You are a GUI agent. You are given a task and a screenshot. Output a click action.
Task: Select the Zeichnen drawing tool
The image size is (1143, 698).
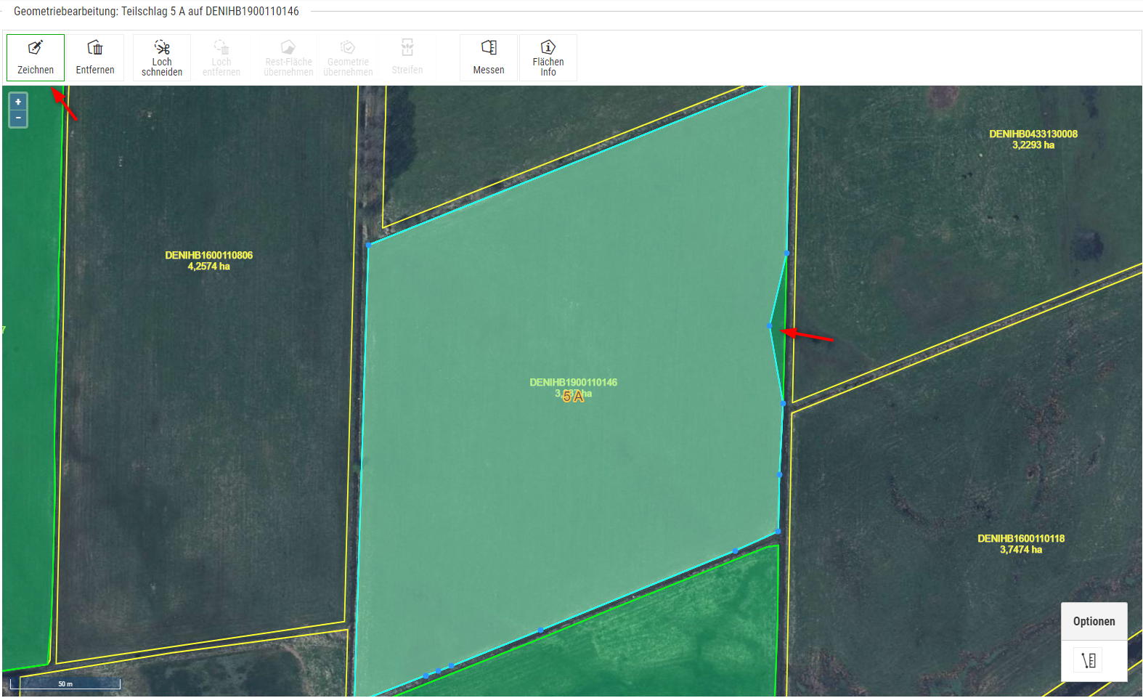[36, 57]
